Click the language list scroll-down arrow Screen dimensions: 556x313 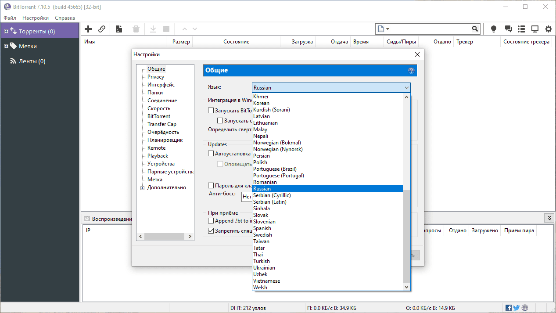(x=406, y=287)
